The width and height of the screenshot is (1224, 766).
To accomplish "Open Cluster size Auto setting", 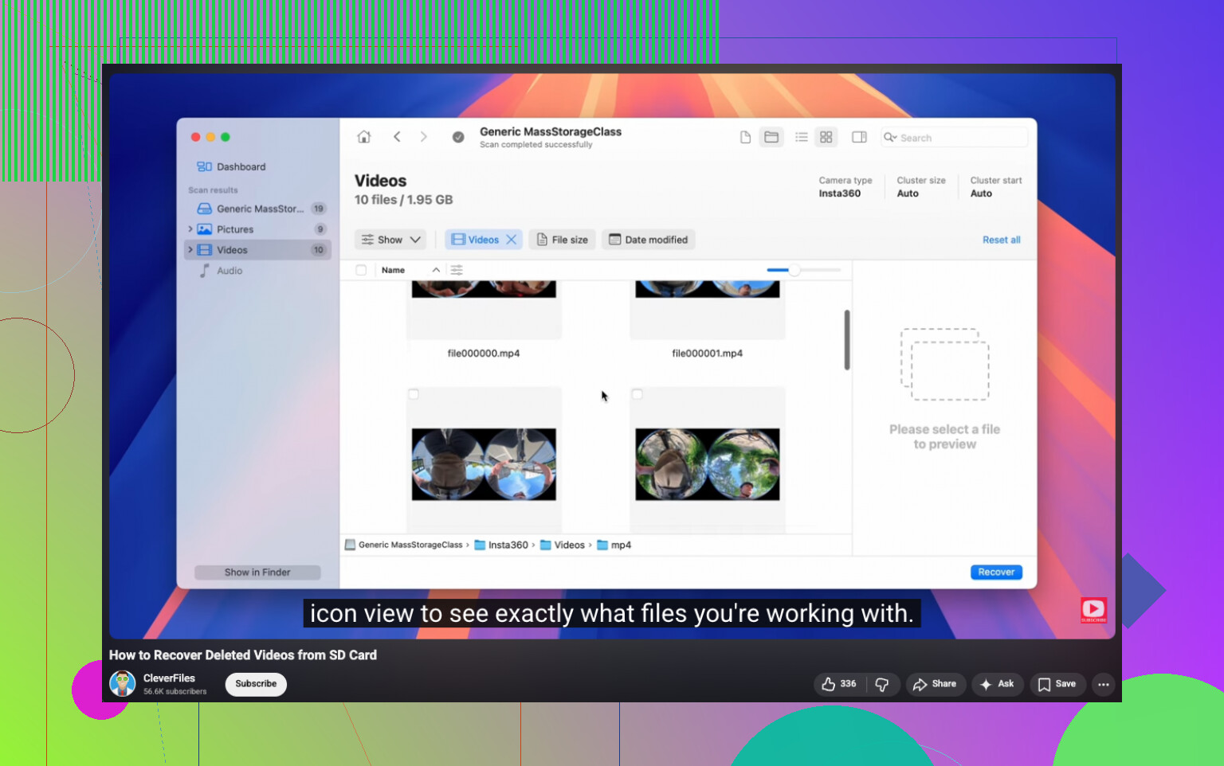I will click(908, 193).
